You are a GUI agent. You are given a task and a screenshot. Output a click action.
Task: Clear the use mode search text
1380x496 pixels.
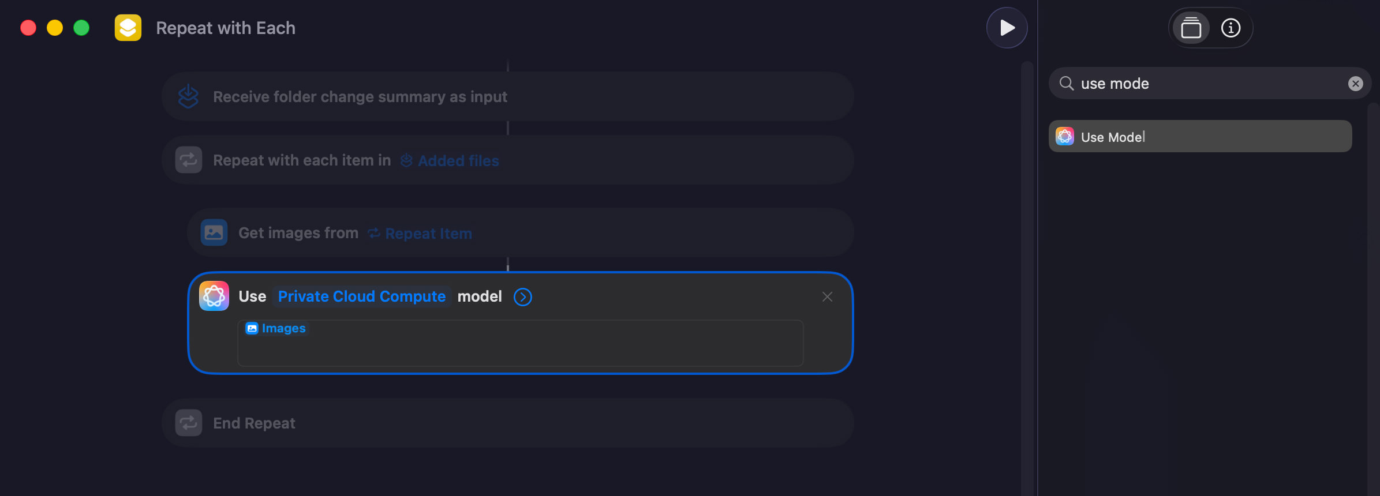(x=1356, y=83)
